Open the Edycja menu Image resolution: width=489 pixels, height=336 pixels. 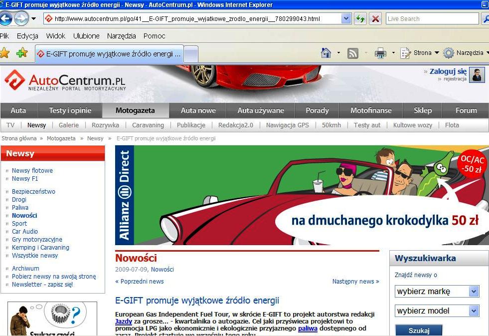[x=27, y=36]
